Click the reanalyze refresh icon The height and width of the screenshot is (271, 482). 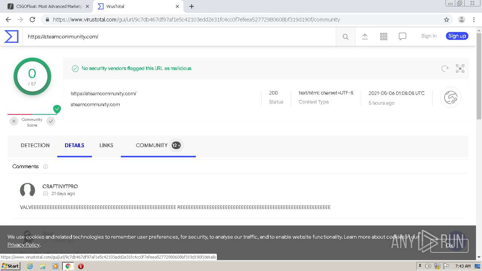pyautogui.click(x=445, y=69)
